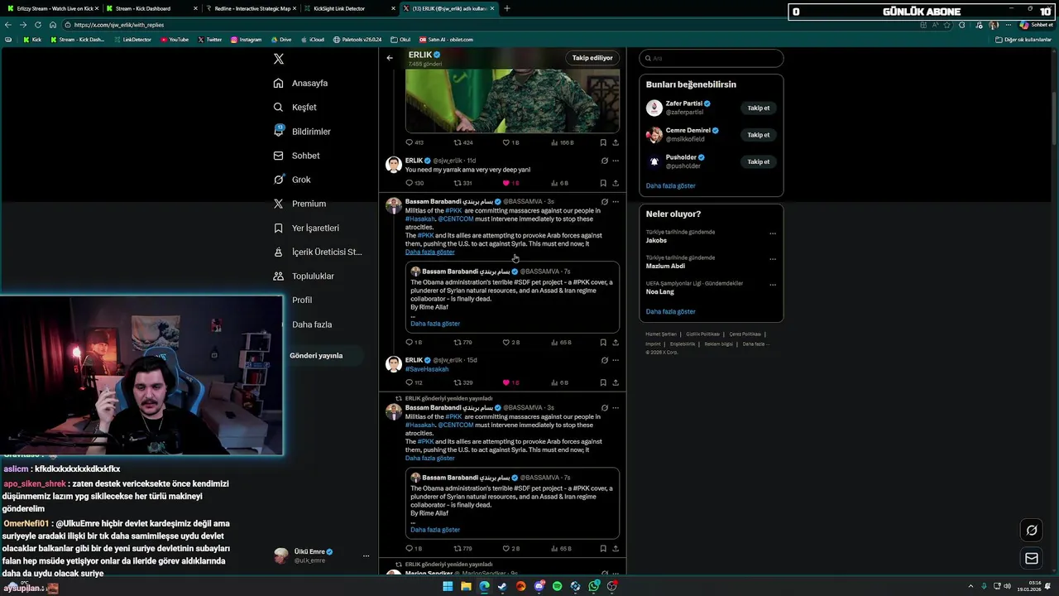
Task: Toggle the Takip ediyor follow button
Action: (x=592, y=58)
